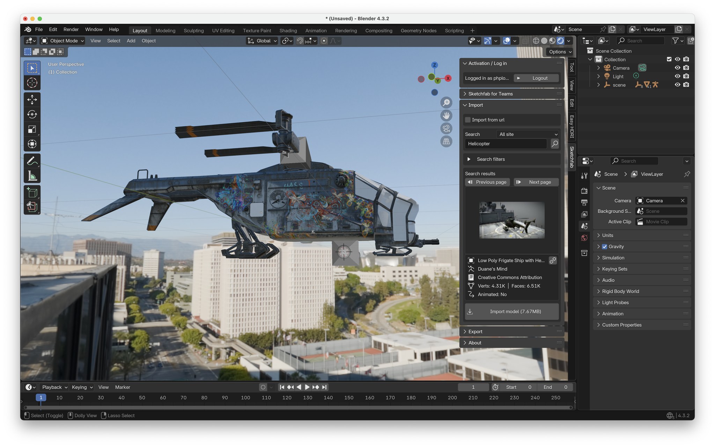
Task: Click Import model (7.67MB) button
Action: (512, 312)
